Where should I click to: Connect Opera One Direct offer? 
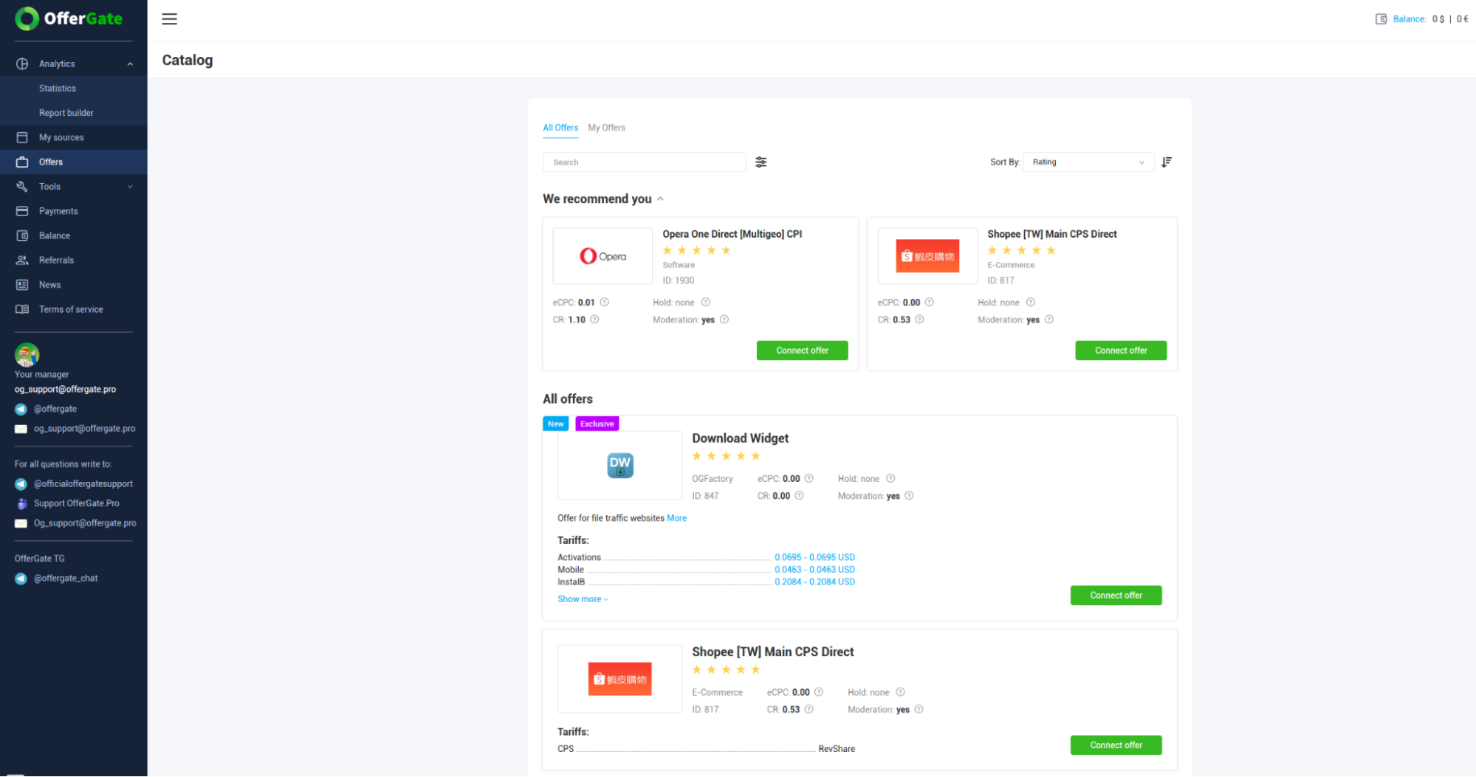pos(802,350)
